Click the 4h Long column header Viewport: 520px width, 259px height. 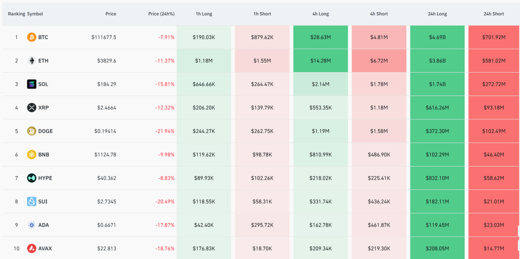320,14
